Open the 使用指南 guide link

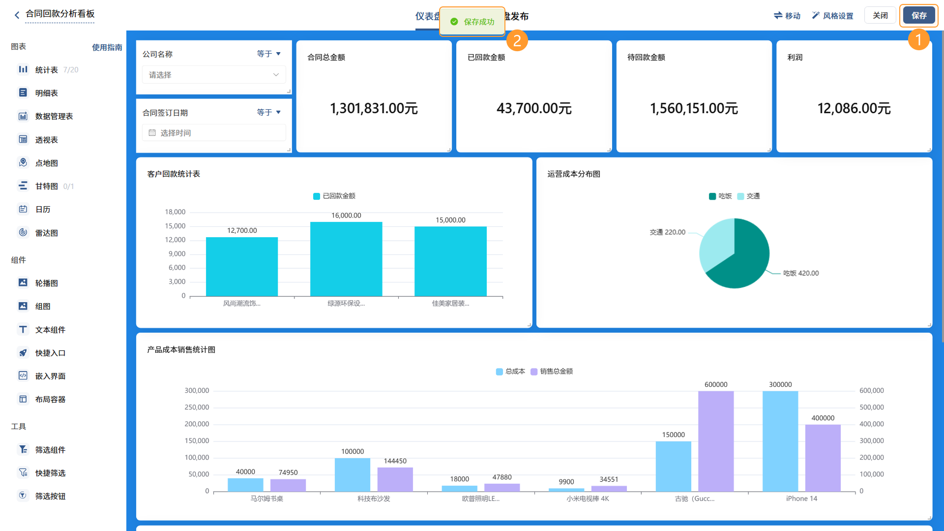pyautogui.click(x=107, y=47)
